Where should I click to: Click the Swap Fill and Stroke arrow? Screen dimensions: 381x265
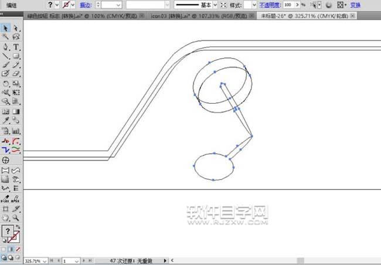click(18, 226)
